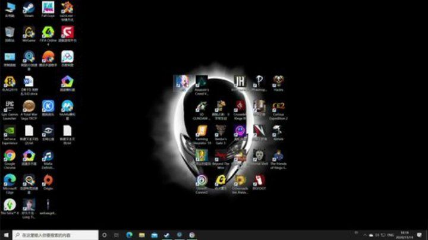Screen dimensions: 428x240
Task: Launch Farming Simulator 19 shortcut
Action: pyautogui.click(x=202, y=135)
